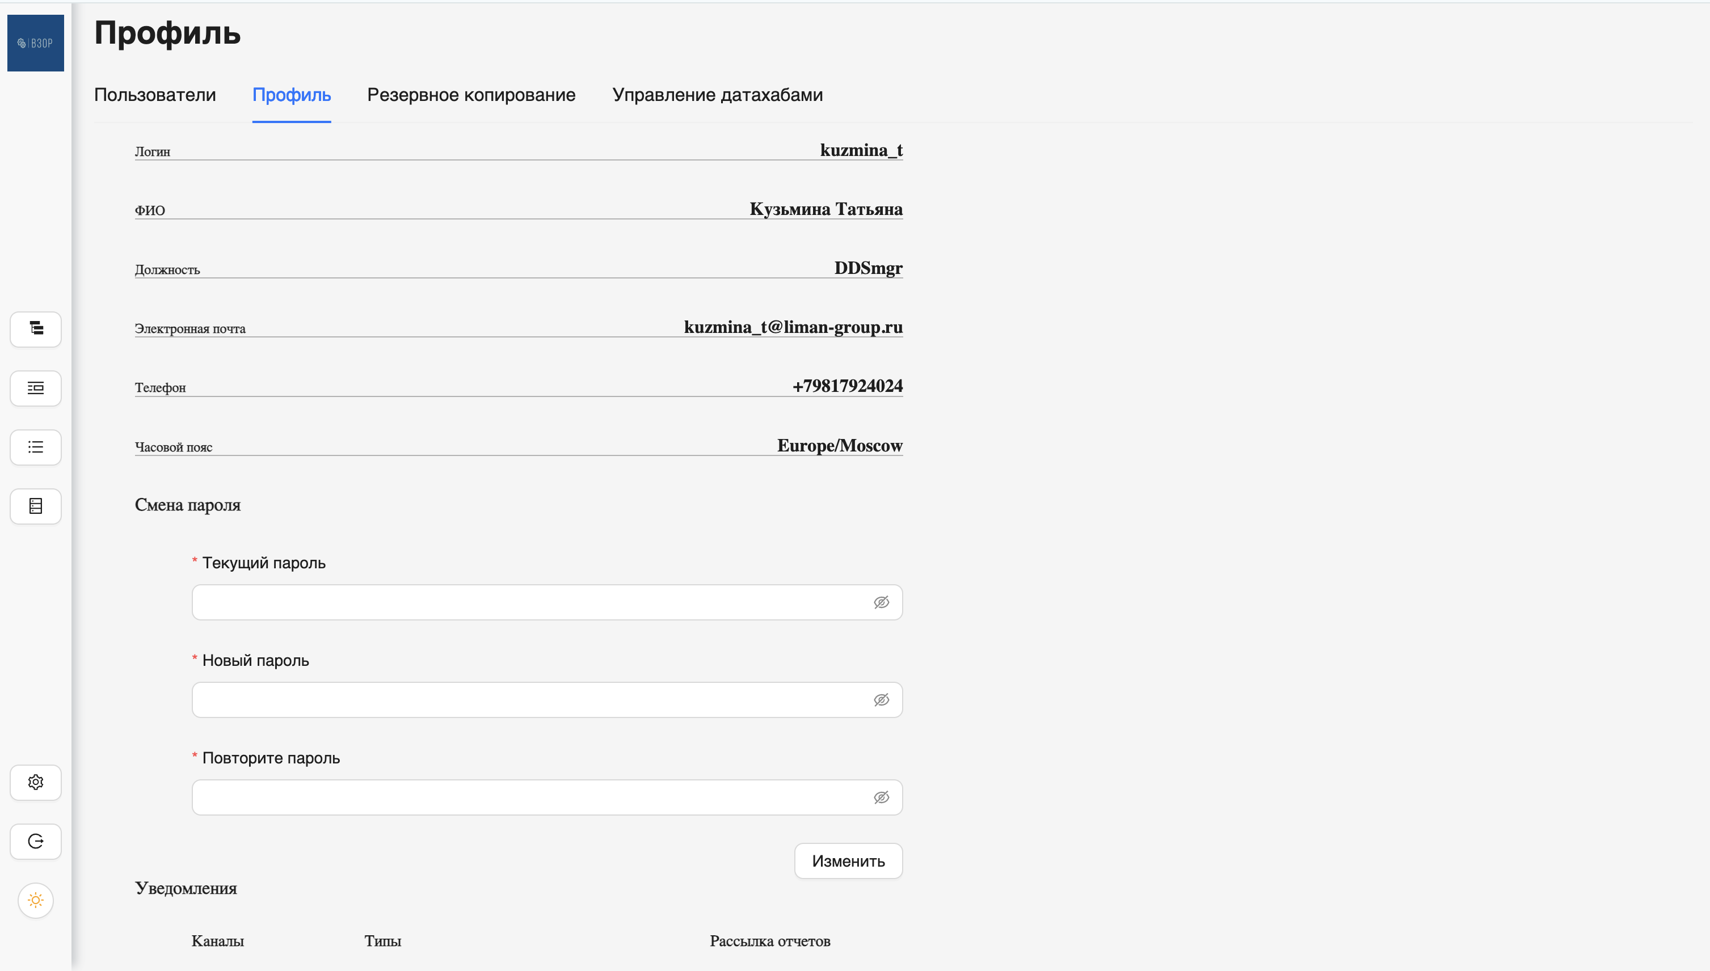Click the Europe/Moscow time zone value
The image size is (1710, 971).
pyautogui.click(x=839, y=445)
